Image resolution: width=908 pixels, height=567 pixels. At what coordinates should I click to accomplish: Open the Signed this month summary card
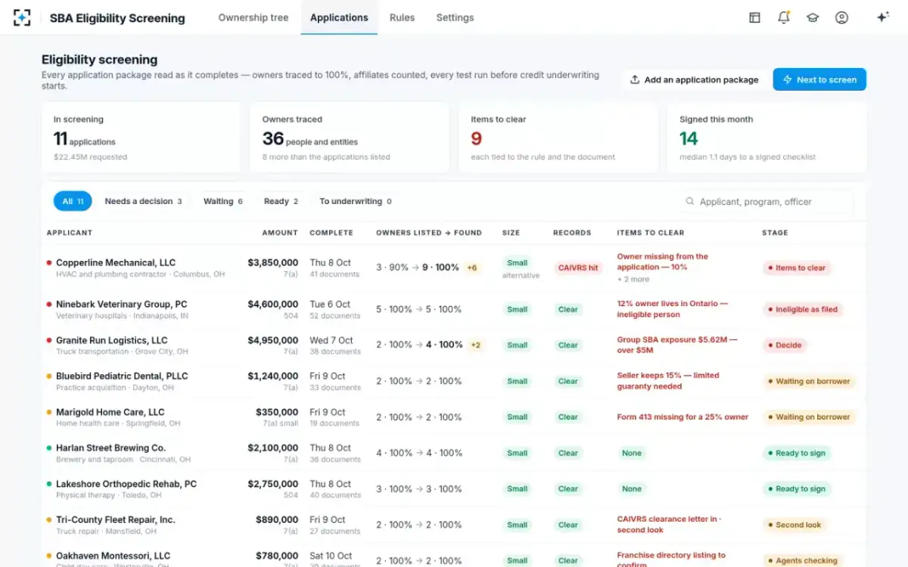767,138
